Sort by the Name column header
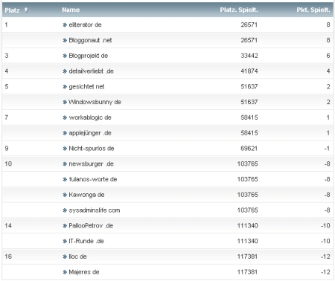The image size is (335, 281). (71, 10)
